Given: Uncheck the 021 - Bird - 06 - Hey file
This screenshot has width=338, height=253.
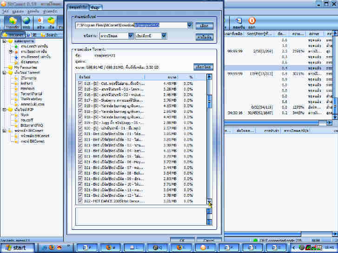Looking at the screenshot, I should click(x=80, y=162).
